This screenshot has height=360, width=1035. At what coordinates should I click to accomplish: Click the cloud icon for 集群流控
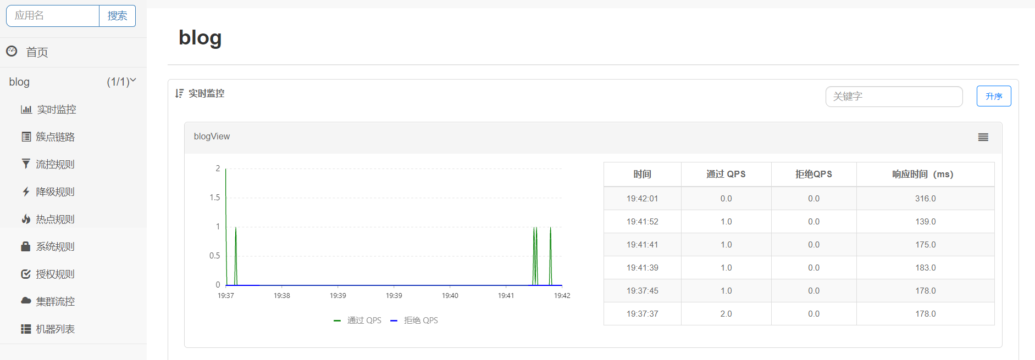point(26,301)
